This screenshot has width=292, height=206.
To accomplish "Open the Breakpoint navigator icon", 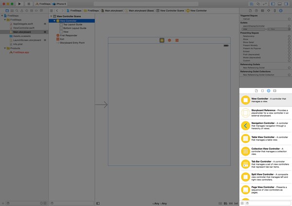I will 36,11.
